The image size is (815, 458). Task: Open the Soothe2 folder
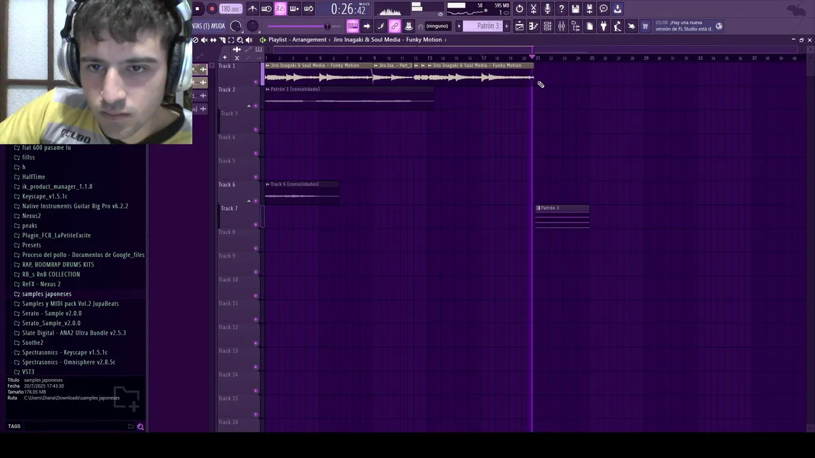pos(32,342)
